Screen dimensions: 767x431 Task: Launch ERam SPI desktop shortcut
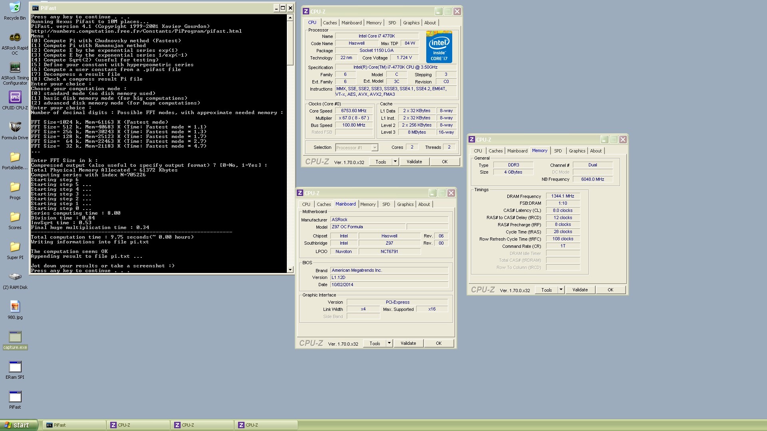[x=15, y=370]
